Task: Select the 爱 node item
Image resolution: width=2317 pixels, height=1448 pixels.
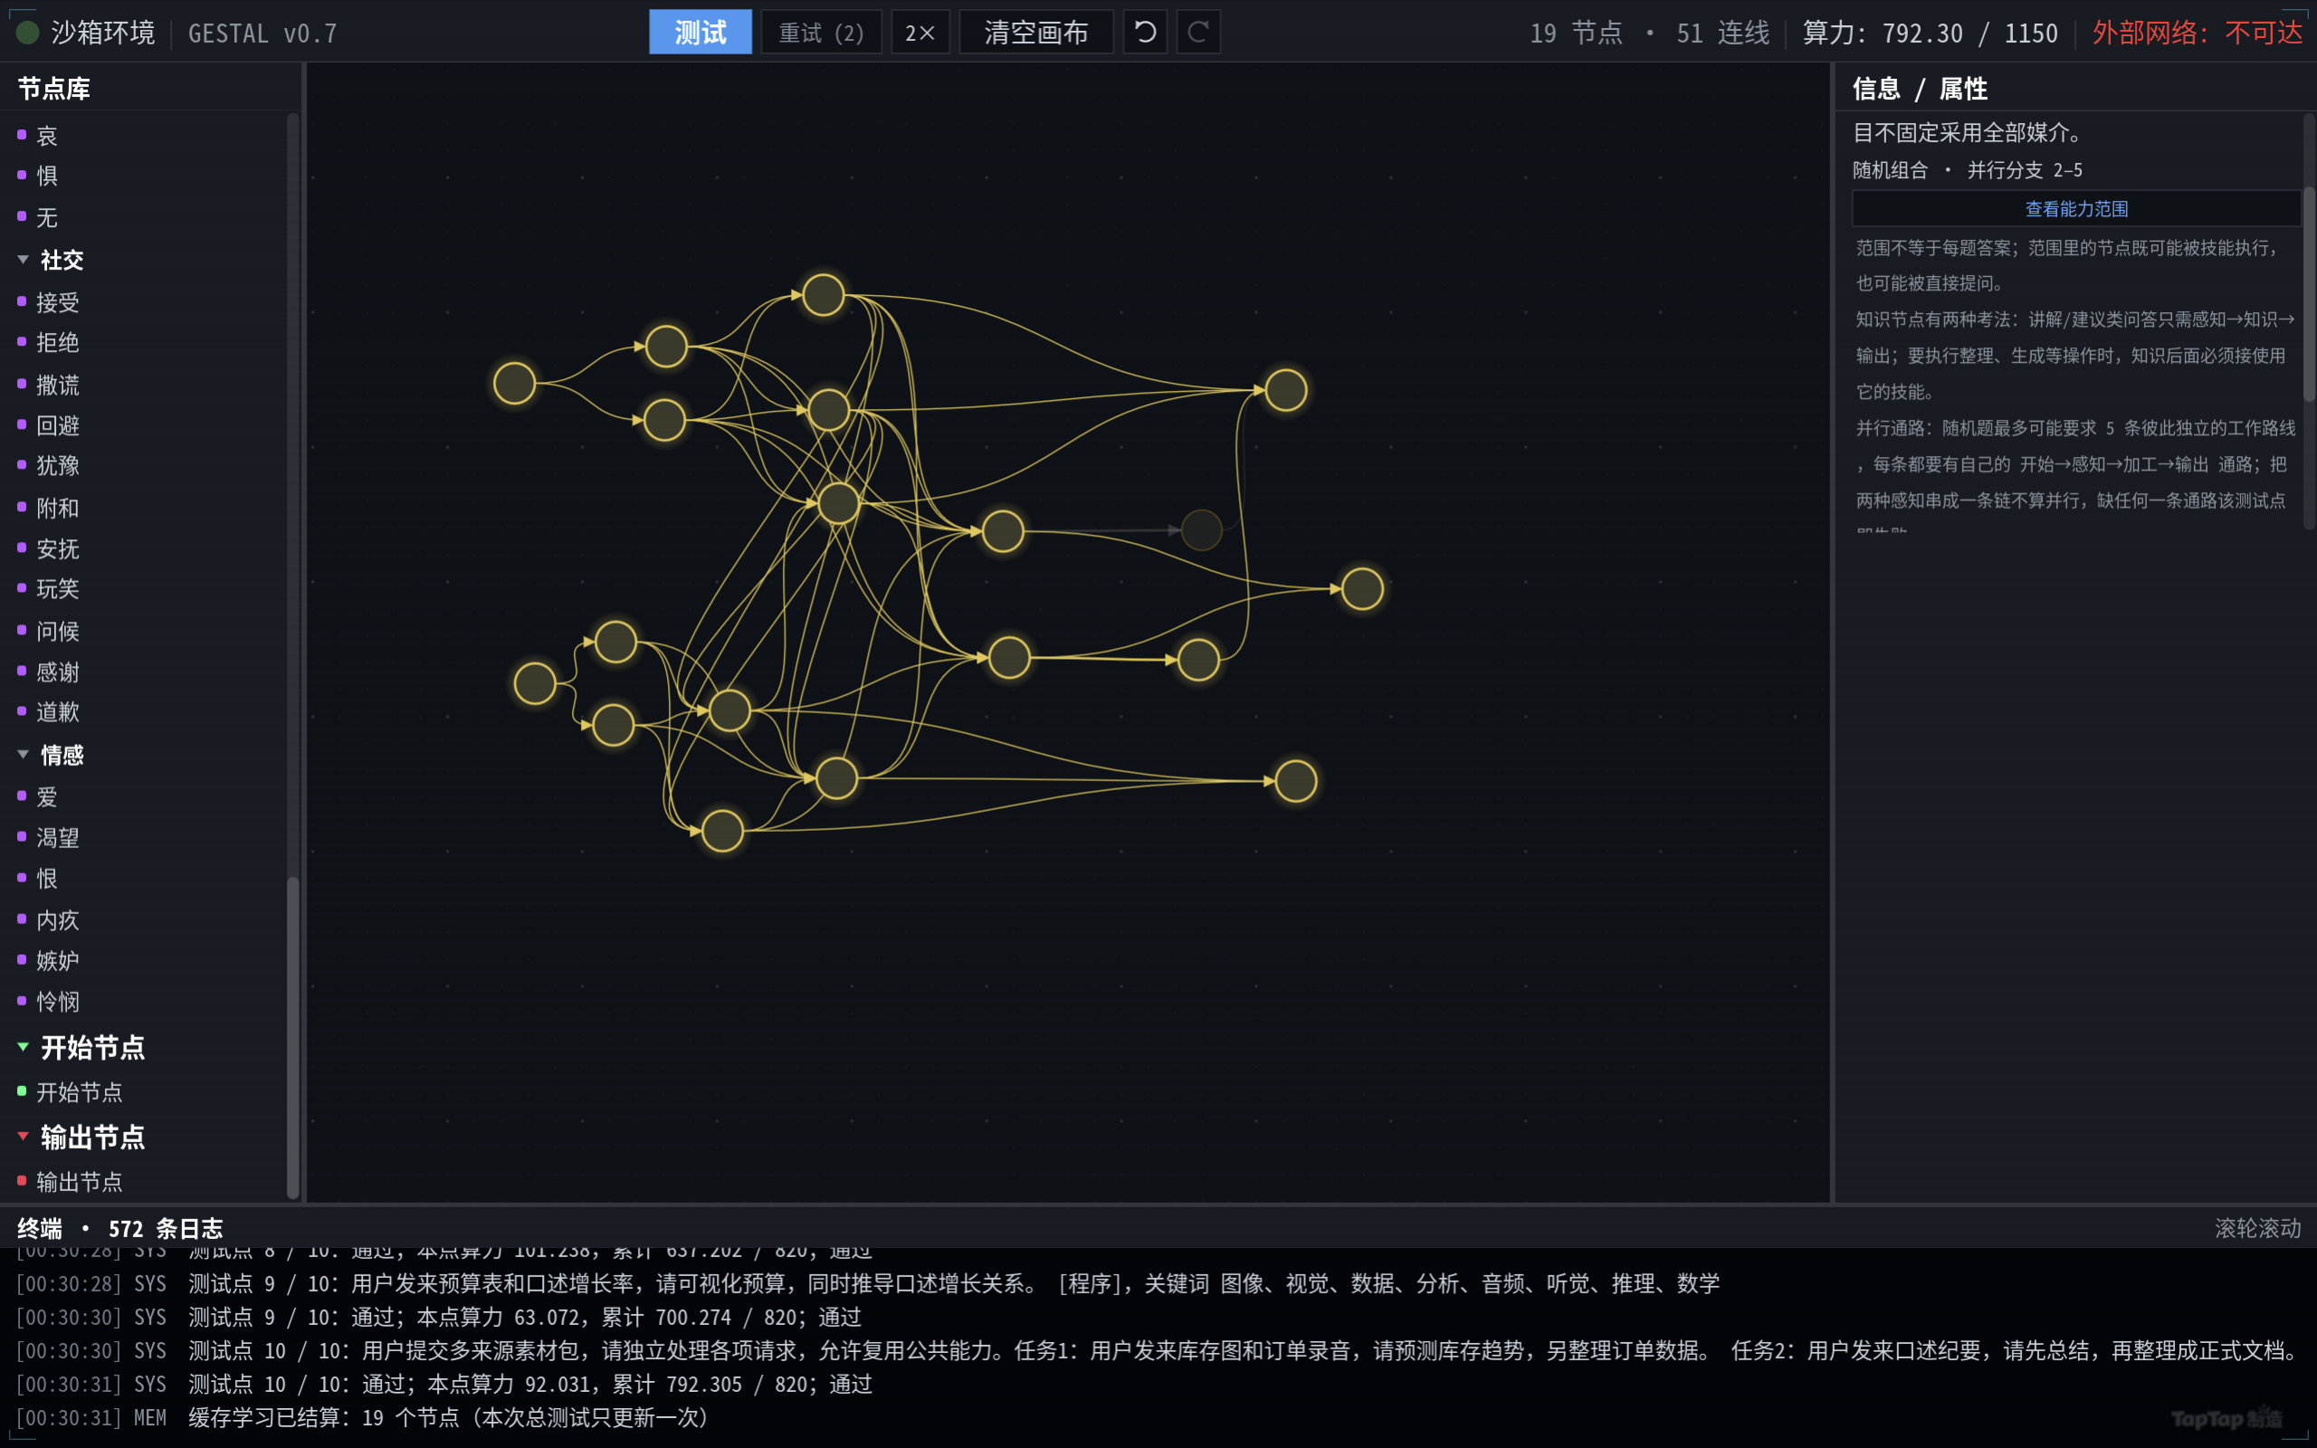Action: tap(38, 796)
